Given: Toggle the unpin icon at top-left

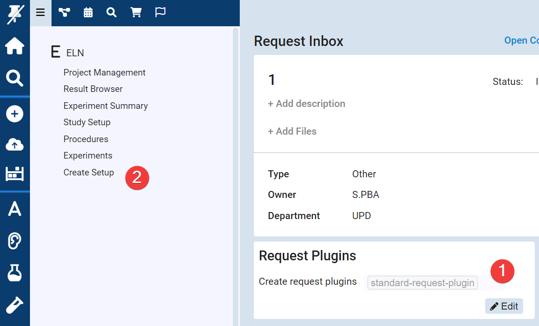Looking at the screenshot, I should [15, 14].
